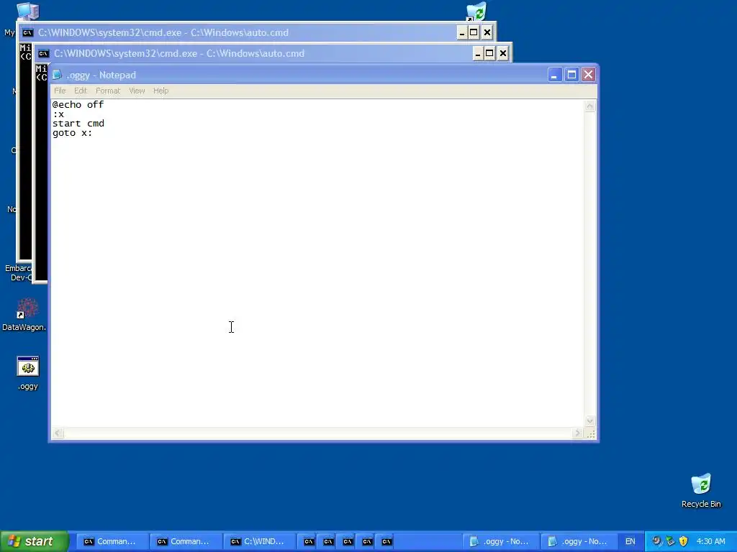Screen dimensions: 737x552
Task: Click the first system tray icon
Action: (656, 541)
